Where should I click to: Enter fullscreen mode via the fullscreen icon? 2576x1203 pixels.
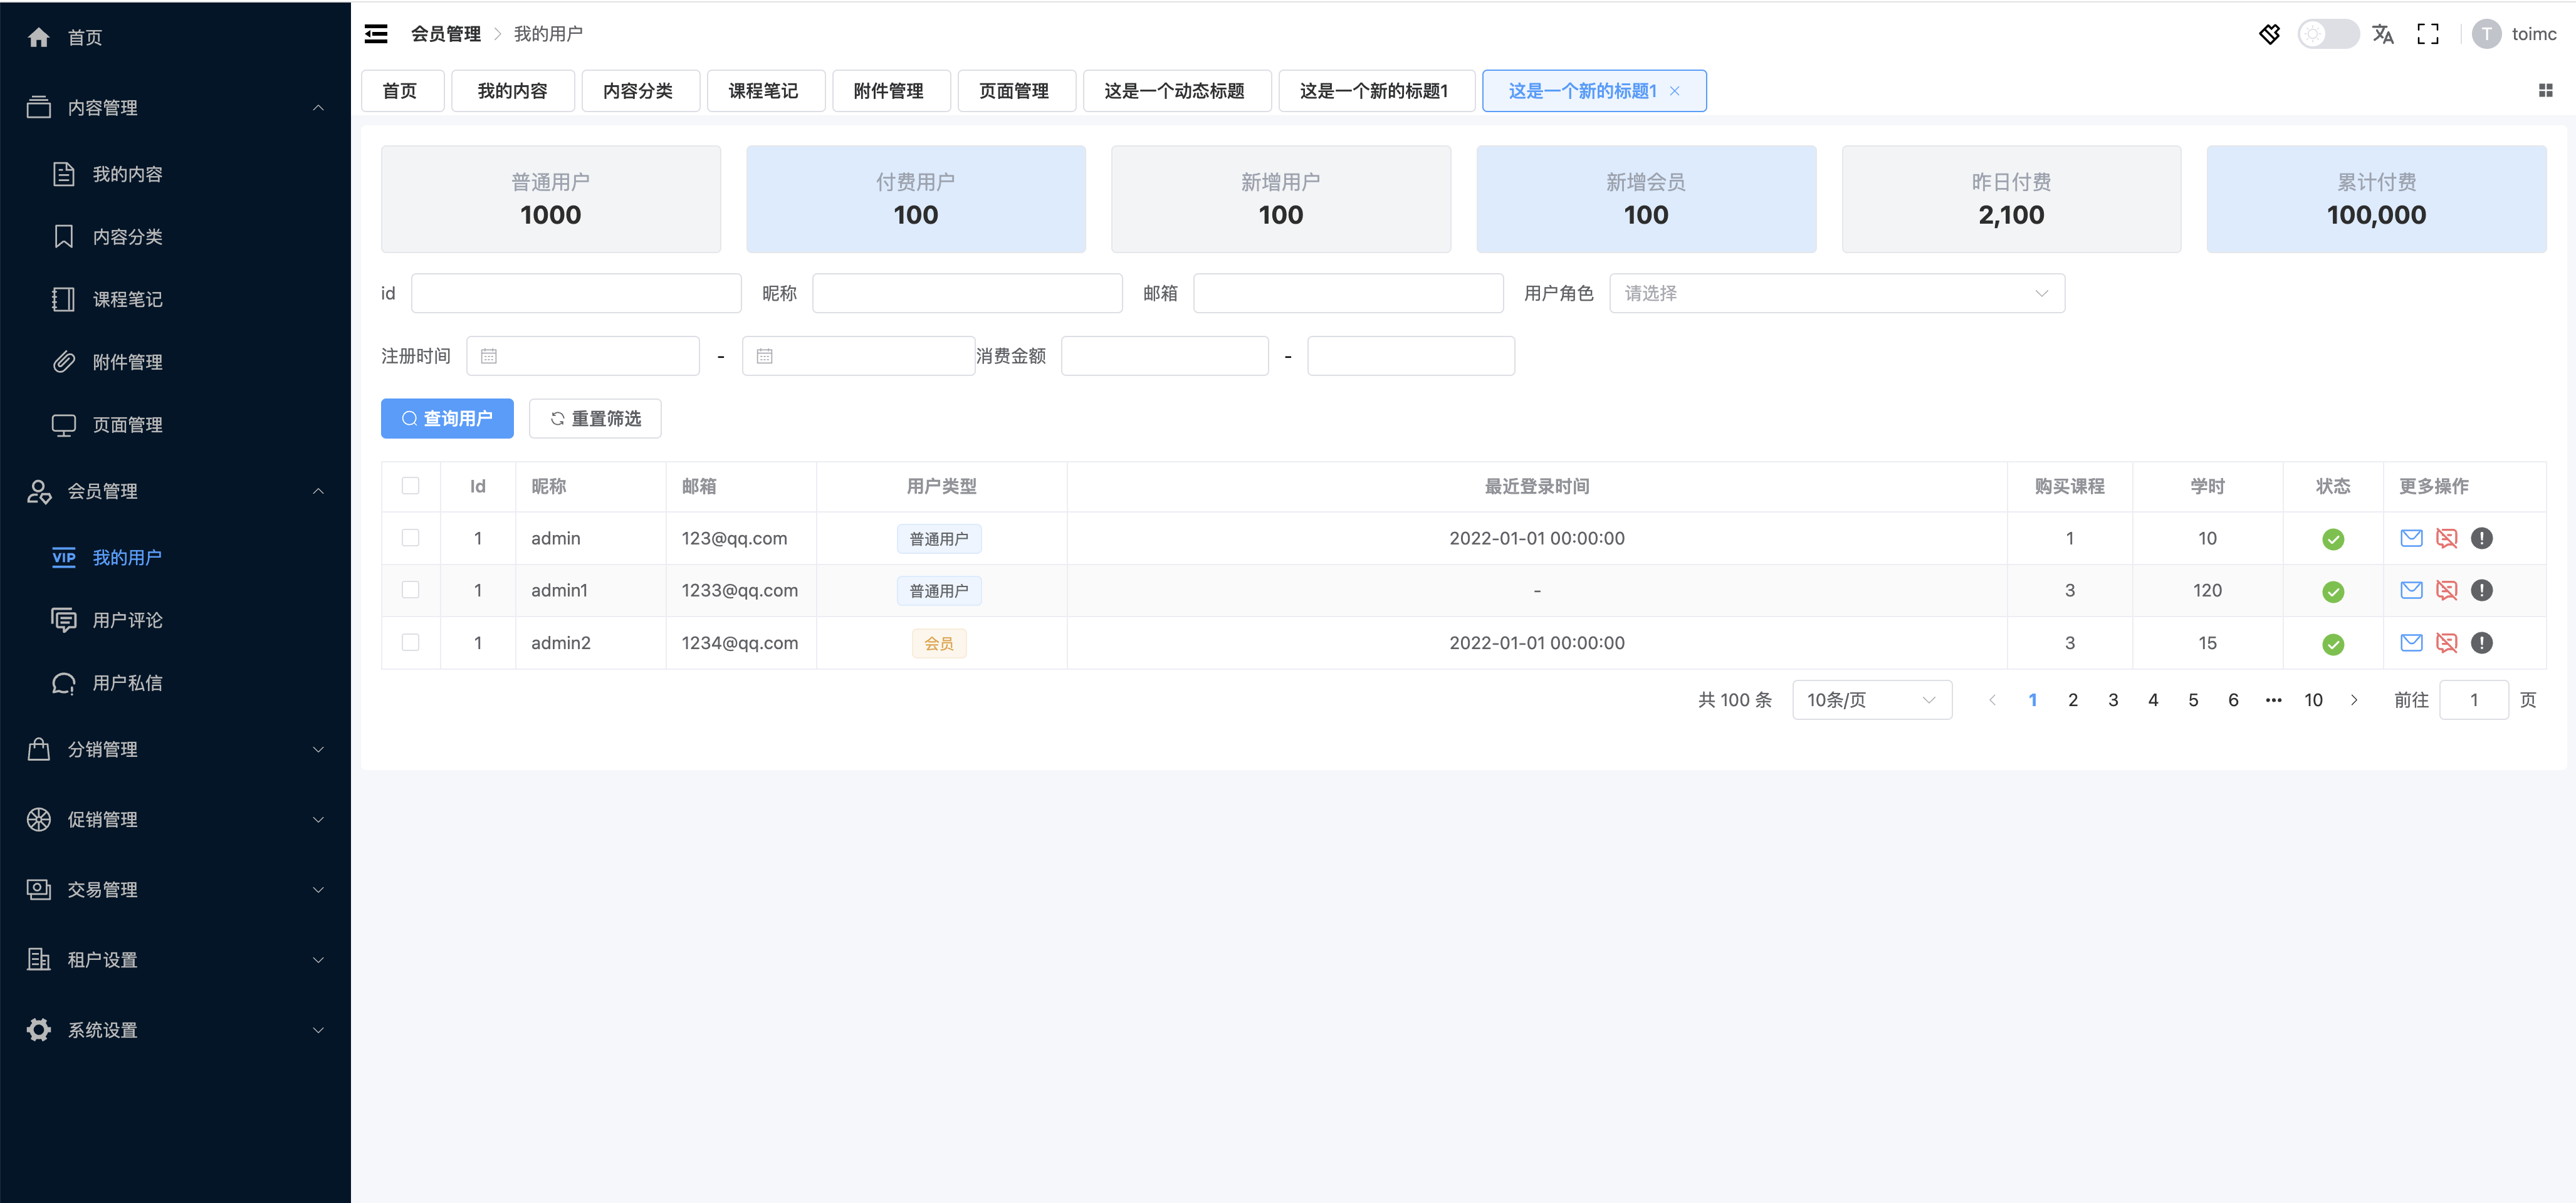[x=2427, y=34]
